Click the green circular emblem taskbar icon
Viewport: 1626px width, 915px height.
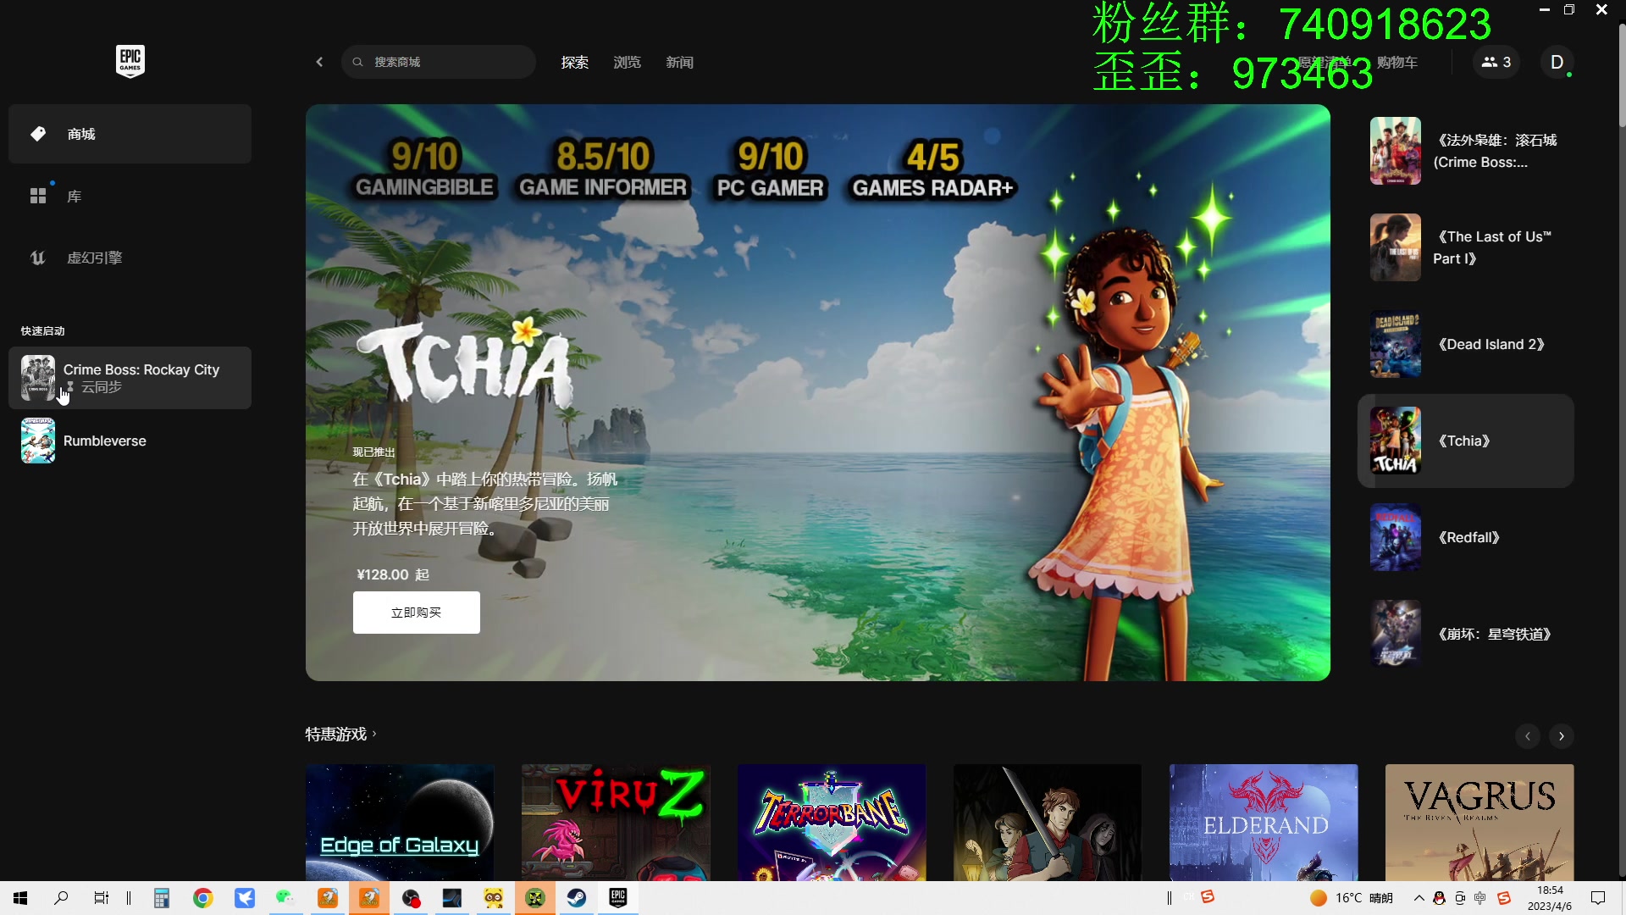click(535, 898)
